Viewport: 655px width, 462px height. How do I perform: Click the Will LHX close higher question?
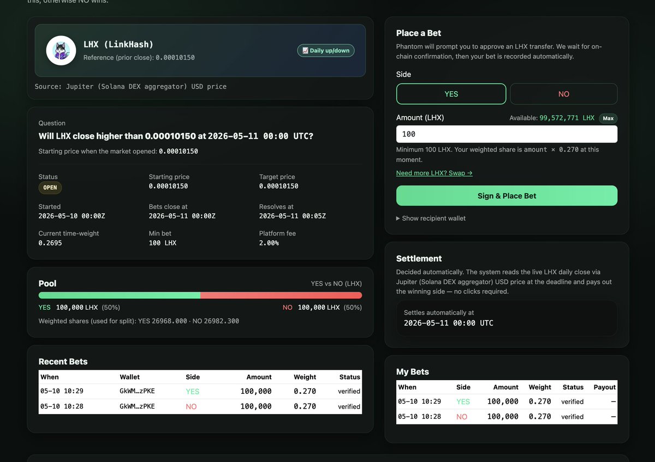[176, 136]
